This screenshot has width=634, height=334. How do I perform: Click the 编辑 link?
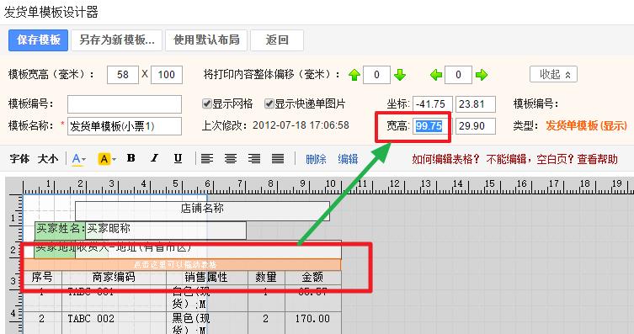point(348,159)
